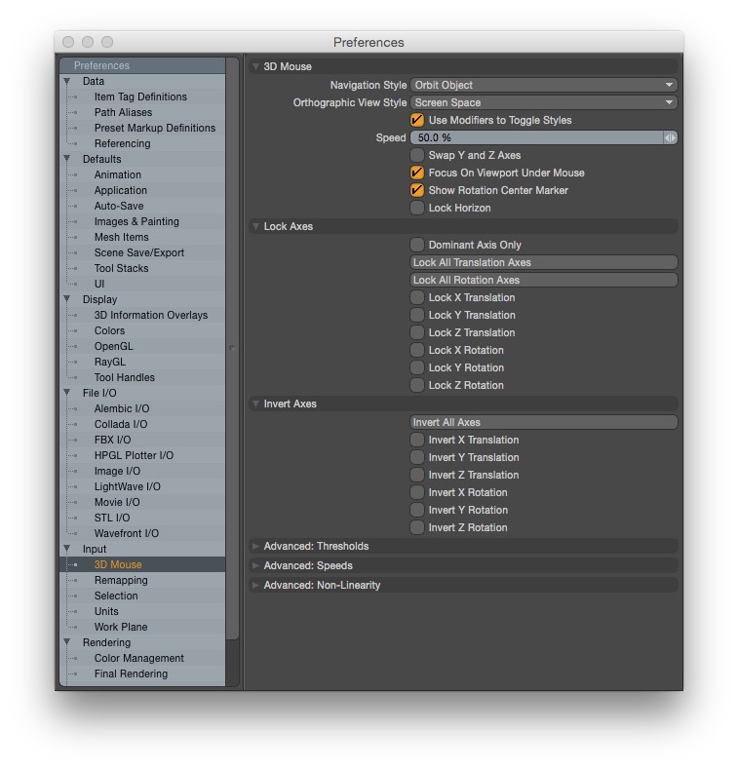
Task: Collapse the Defaults section triangle
Action: pyautogui.click(x=67, y=159)
